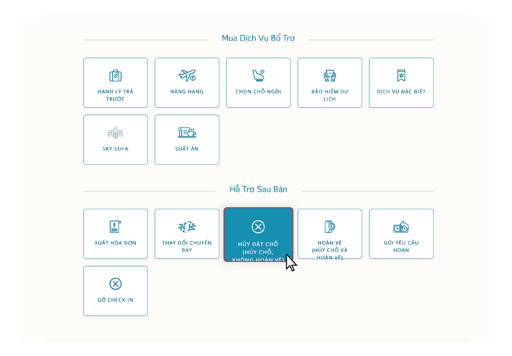Image resolution: width=512 pixels, height=356 pixels.
Task: Choose the Hủy Đặt Chỗ cancellation option
Action: [258, 234]
